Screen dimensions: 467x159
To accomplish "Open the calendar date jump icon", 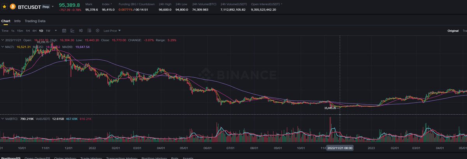I will pos(64,30).
